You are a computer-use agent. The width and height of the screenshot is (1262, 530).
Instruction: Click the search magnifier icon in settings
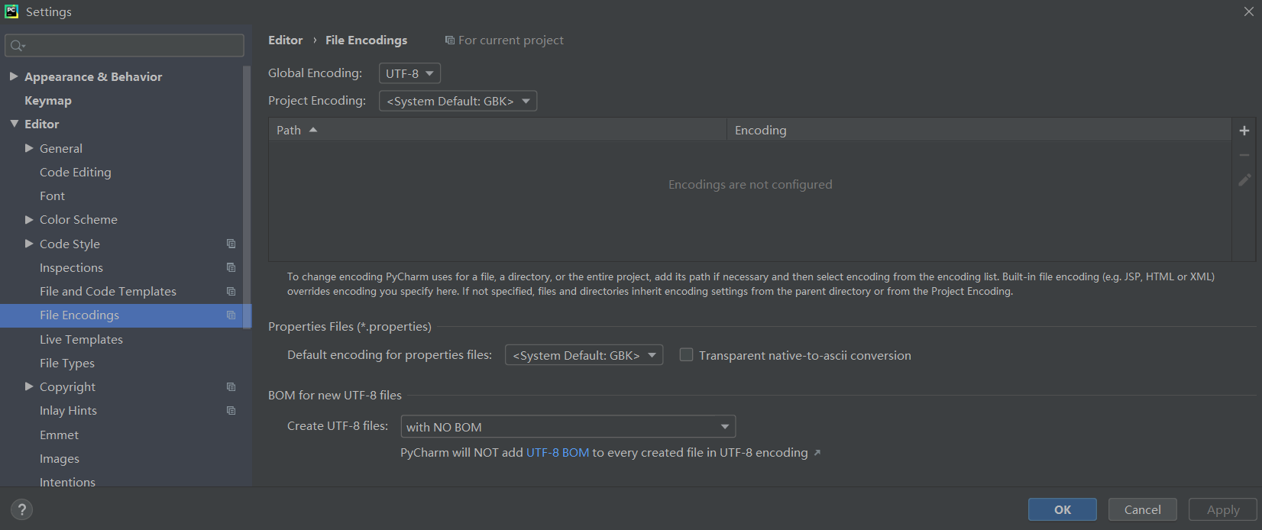click(17, 46)
